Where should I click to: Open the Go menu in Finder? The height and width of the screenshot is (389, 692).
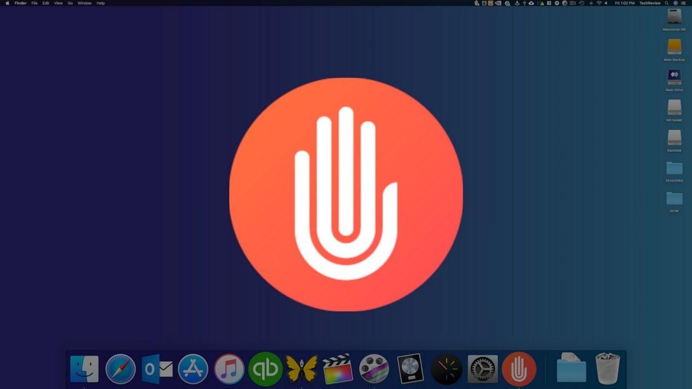click(x=70, y=3)
